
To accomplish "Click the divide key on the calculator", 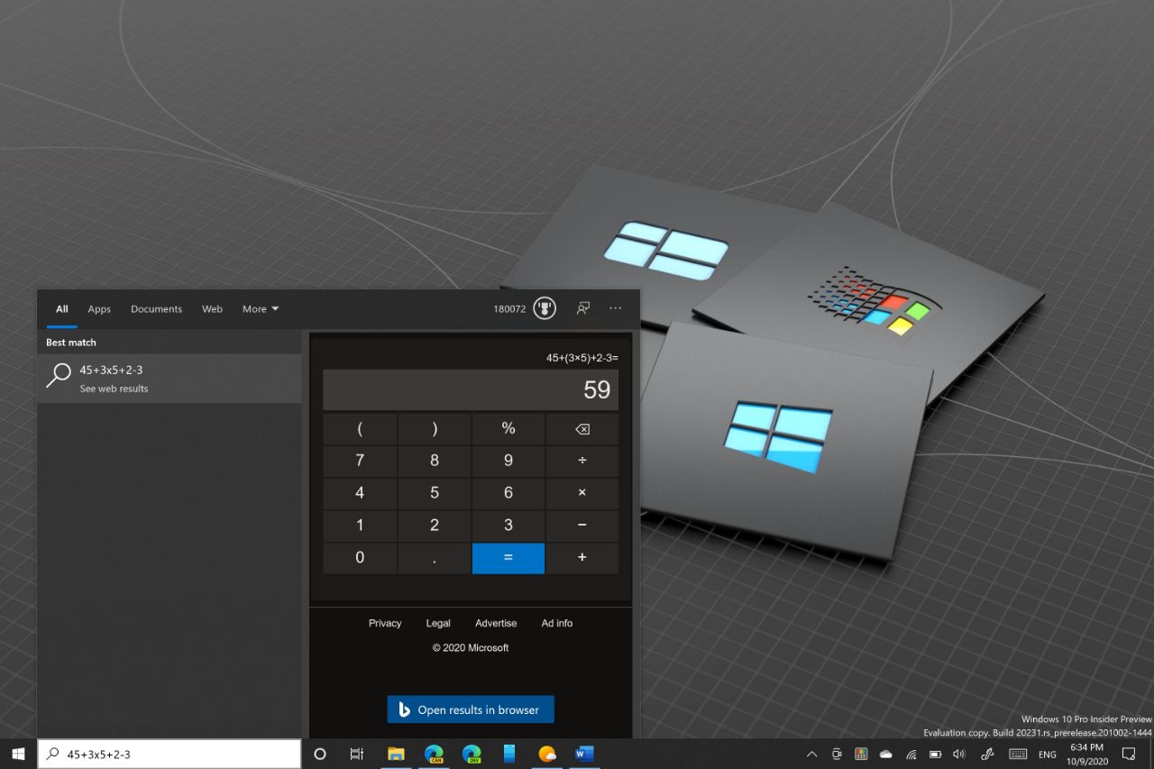I will (582, 461).
